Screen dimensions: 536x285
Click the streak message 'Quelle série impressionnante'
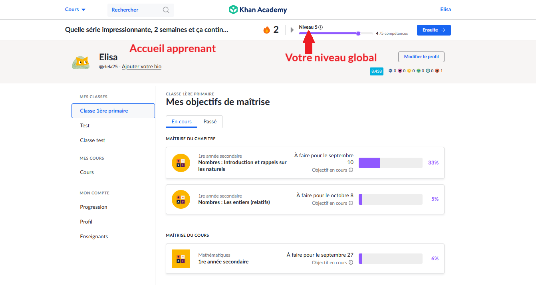[147, 30]
